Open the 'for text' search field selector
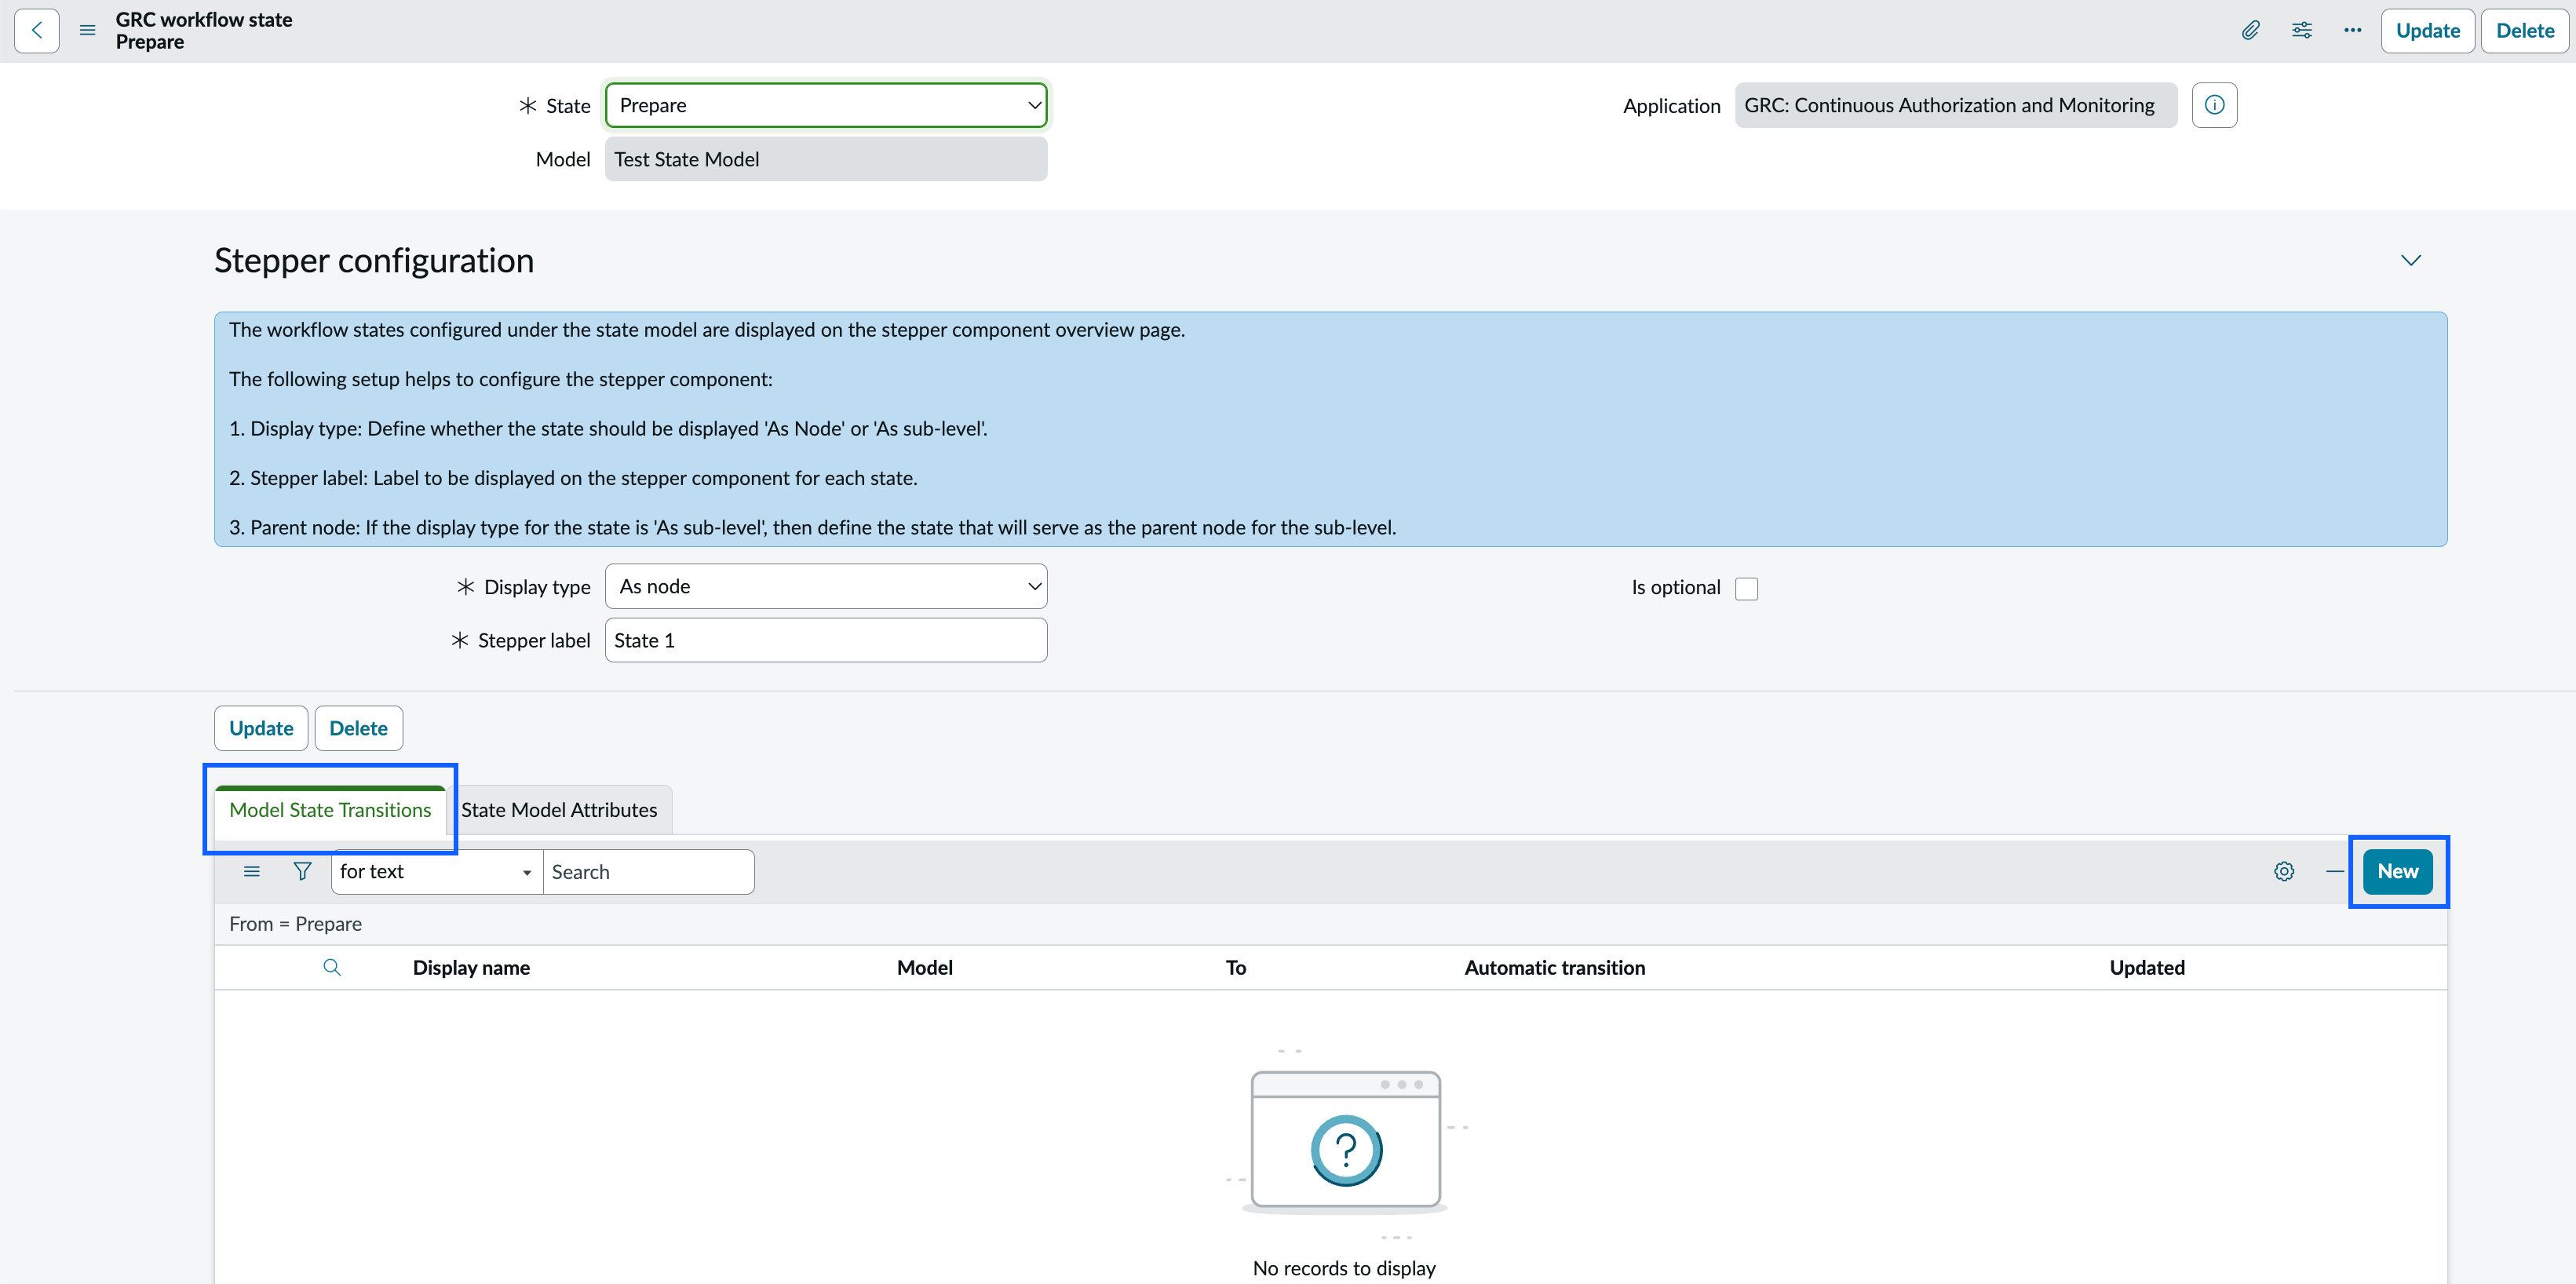 (x=436, y=872)
